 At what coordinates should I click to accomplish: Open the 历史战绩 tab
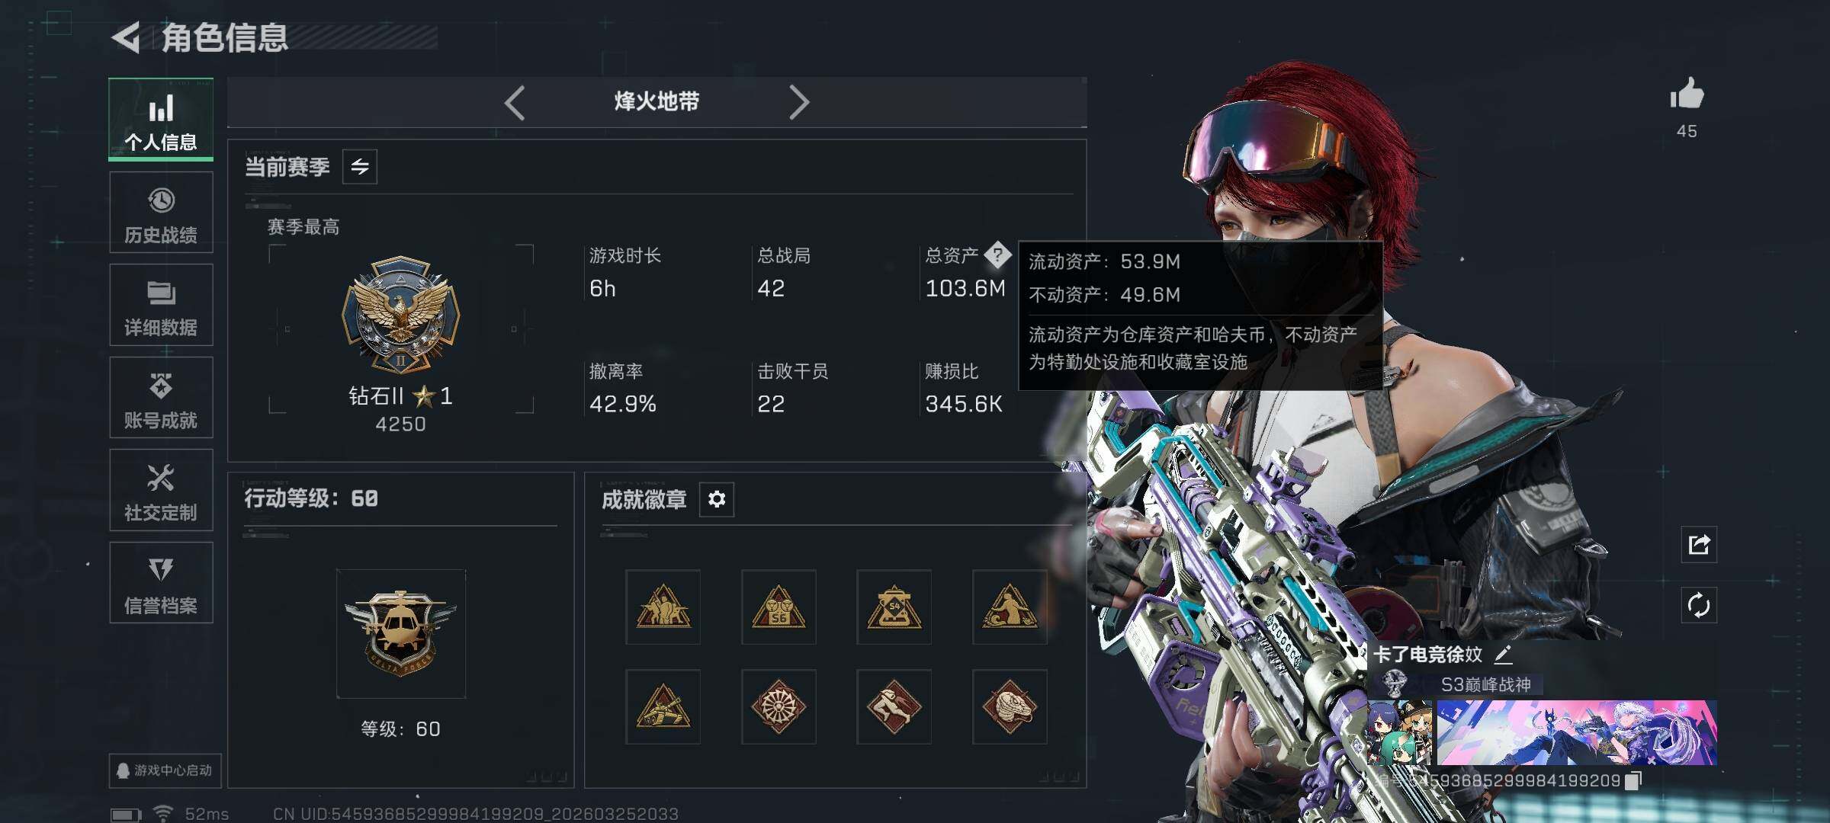point(161,213)
